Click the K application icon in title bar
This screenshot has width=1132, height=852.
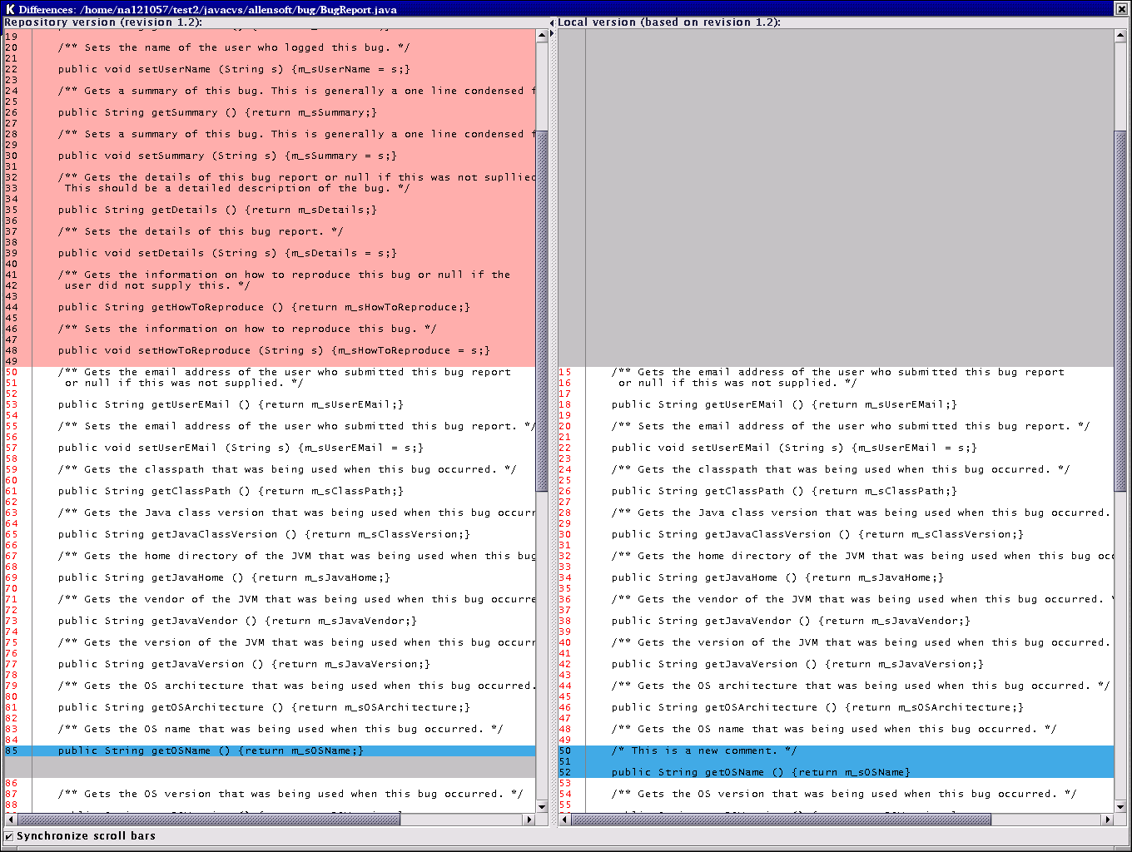point(10,9)
